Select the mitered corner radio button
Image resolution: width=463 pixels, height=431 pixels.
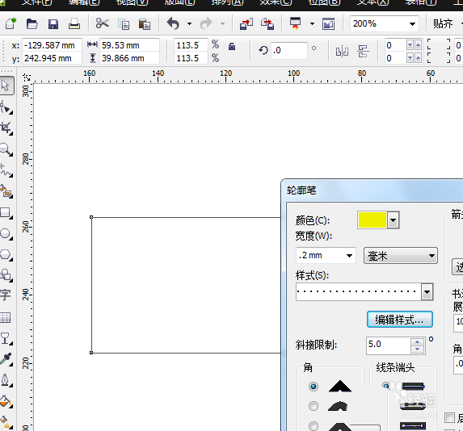click(x=314, y=386)
